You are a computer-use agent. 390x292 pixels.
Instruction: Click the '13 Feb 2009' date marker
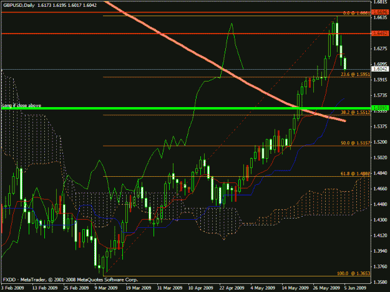click(45, 288)
